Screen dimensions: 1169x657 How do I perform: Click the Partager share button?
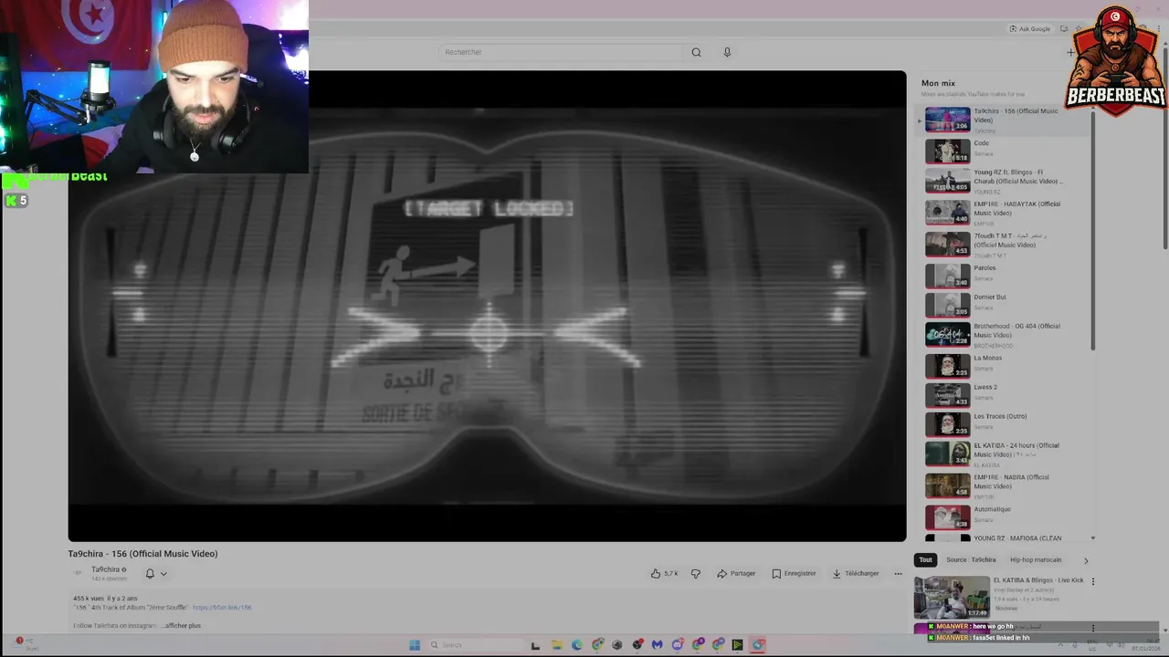coord(736,573)
